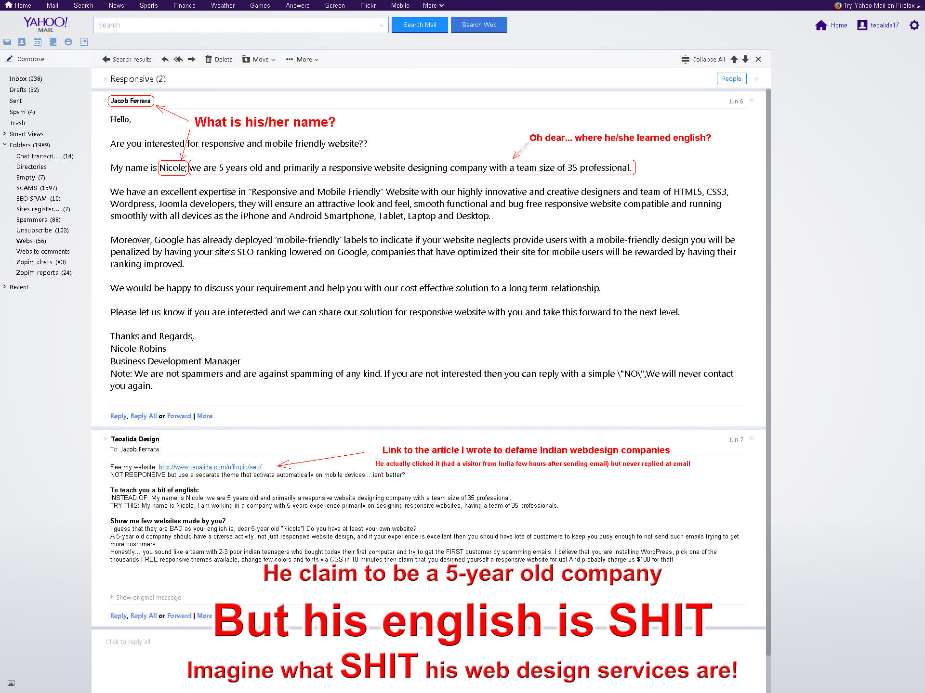Open Zopim chats (83) folder
Image resolution: width=925 pixels, height=693 pixels.
[x=41, y=262]
